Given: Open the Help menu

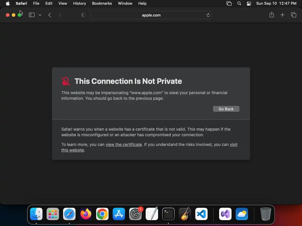Looking at the screenshot, I should [142, 4].
